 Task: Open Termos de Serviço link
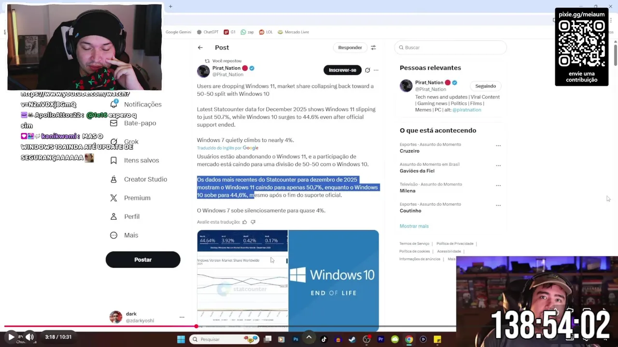[x=414, y=244]
